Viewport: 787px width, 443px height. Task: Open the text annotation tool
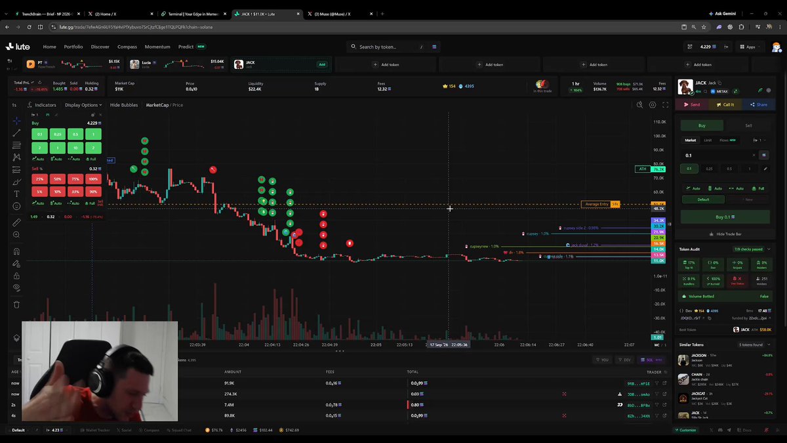pos(16,194)
